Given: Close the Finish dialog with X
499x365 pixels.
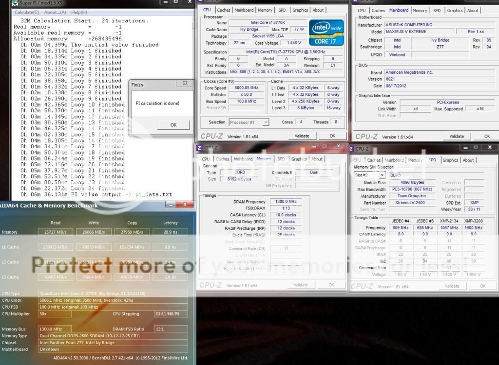Looking at the screenshot, I should click(185, 84).
